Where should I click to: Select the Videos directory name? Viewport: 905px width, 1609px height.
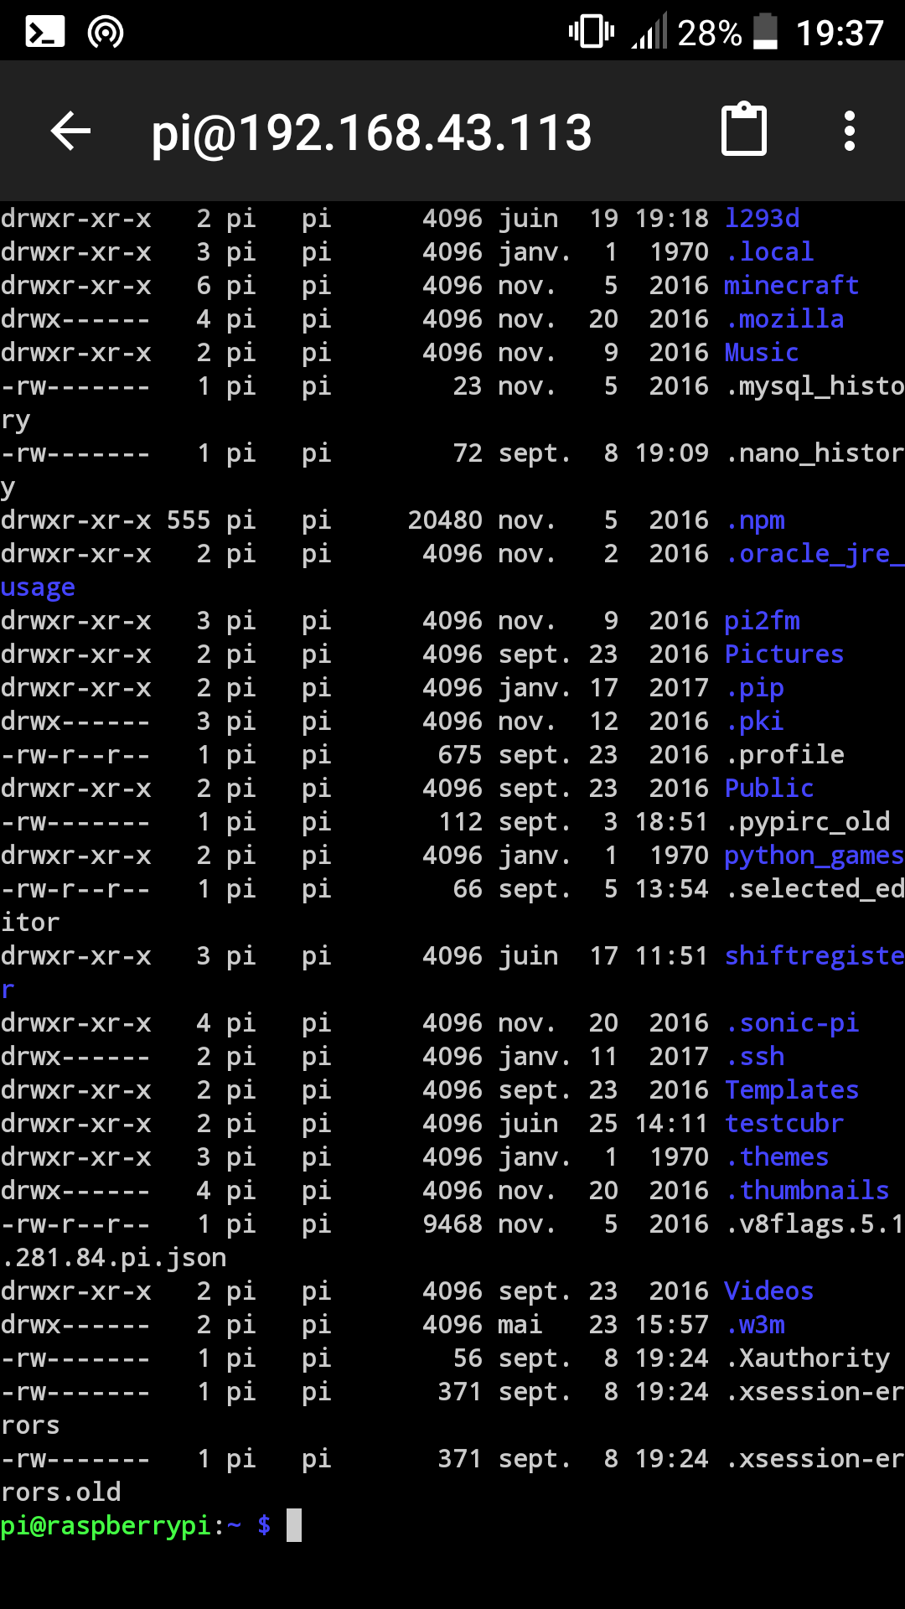coord(769,1291)
